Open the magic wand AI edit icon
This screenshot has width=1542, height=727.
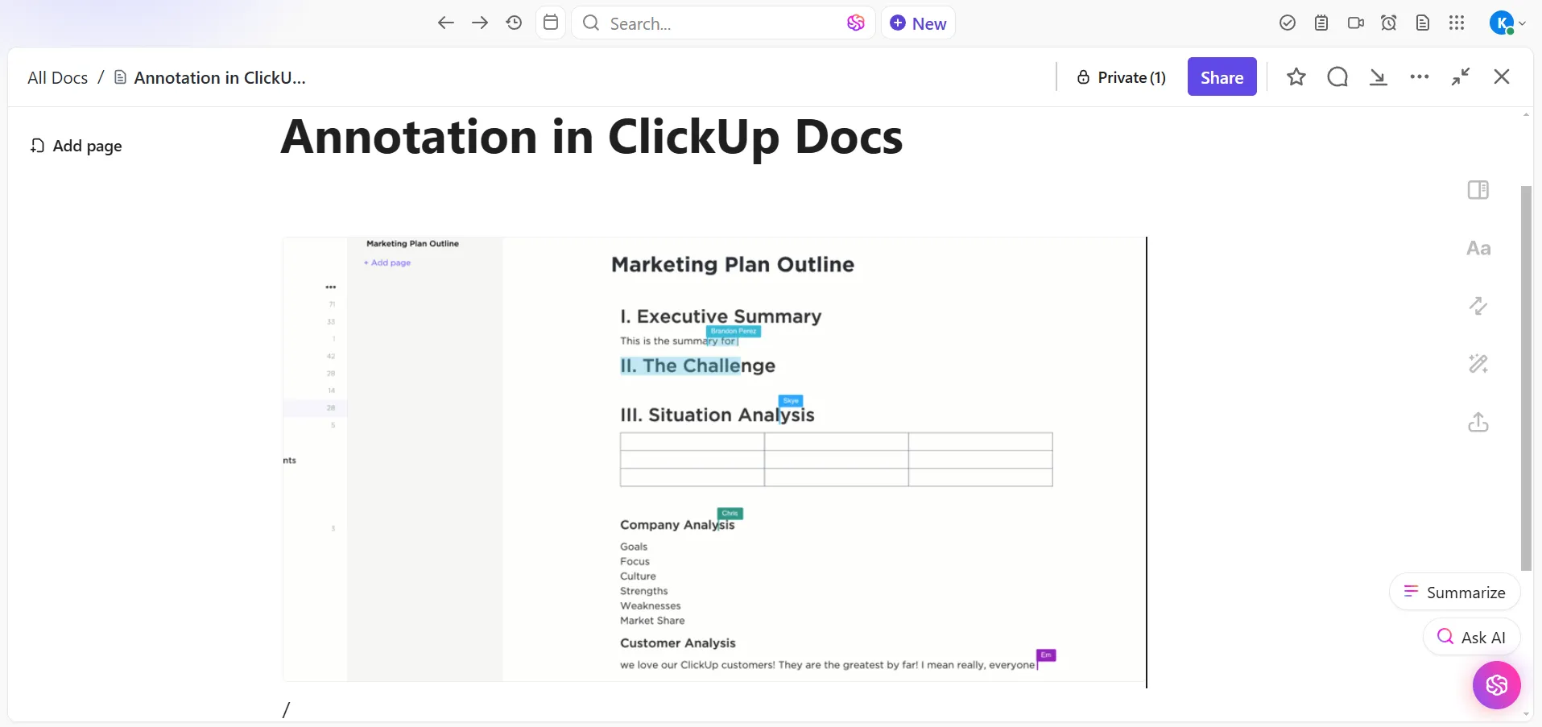coord(1478,364)
